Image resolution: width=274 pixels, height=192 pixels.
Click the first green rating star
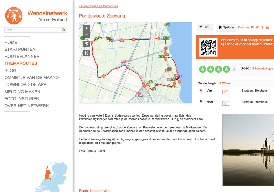click(x=203, y=69)
